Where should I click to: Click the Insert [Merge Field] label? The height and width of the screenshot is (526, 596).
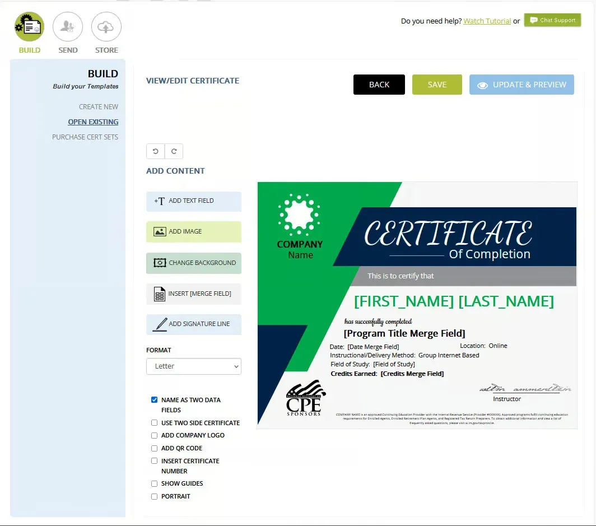pyautogui.click(x=199, y=294)
